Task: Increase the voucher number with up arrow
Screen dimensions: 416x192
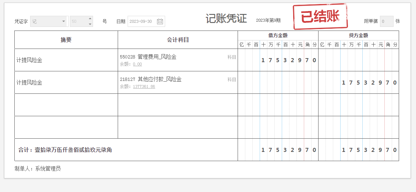Action: tap(90, 19)
